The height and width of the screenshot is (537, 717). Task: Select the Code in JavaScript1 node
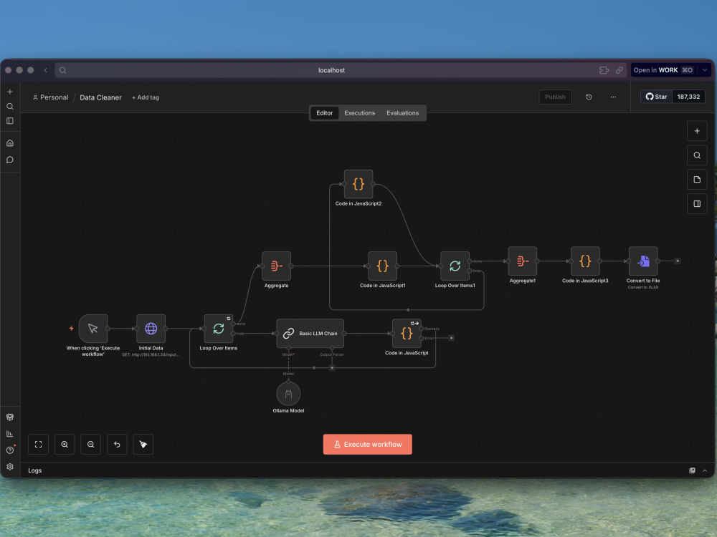click(383, 266)
